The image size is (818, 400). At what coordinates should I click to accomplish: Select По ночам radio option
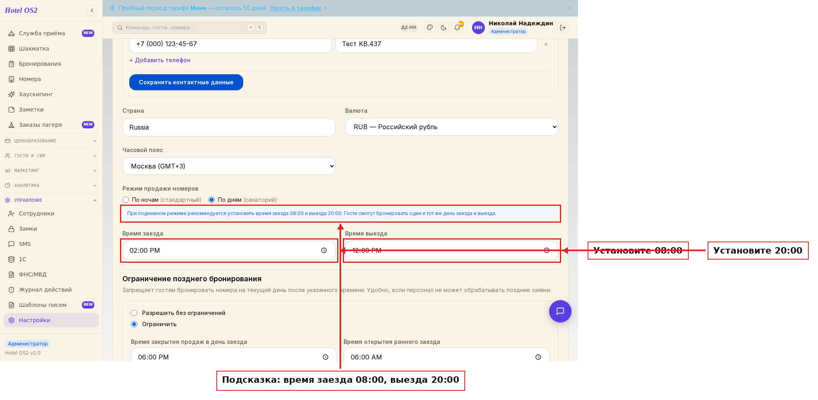coord(126,200)
